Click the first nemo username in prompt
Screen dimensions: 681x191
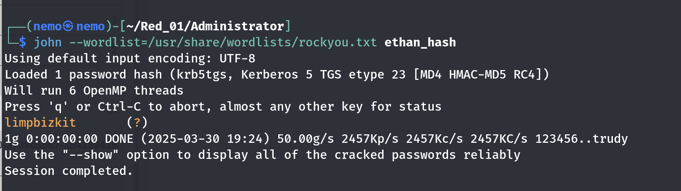click(47, 26)
